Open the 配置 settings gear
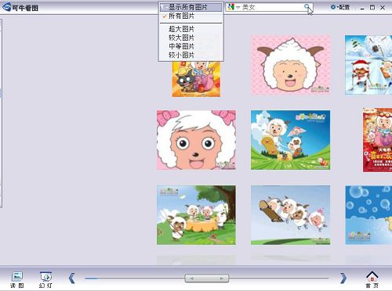 pyautogui.click(x=340, y=7)
